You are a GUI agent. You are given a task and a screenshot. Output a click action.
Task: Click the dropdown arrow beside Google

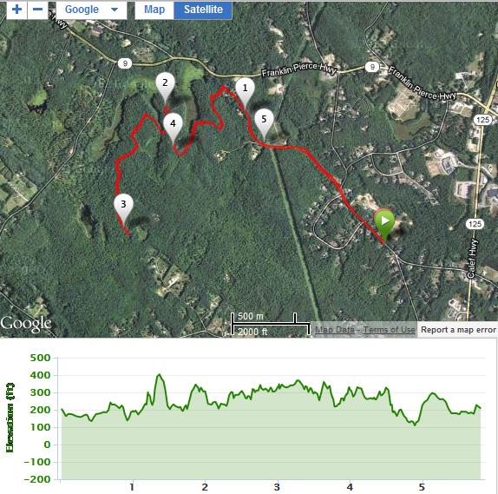coord(115,10)
